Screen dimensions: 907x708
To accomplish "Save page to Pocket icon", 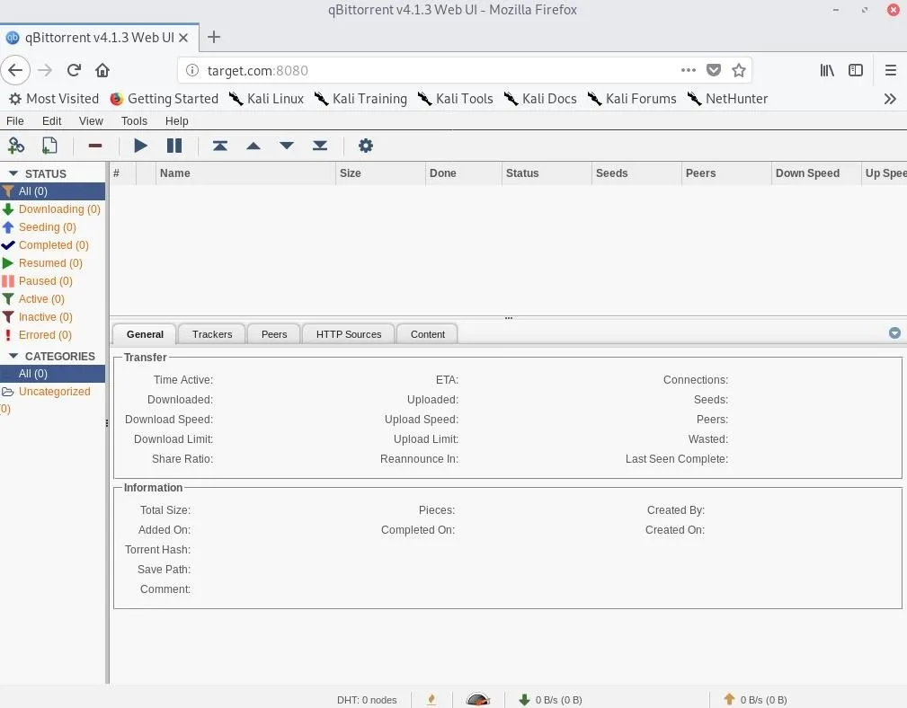I will click(x=714, y=70).
